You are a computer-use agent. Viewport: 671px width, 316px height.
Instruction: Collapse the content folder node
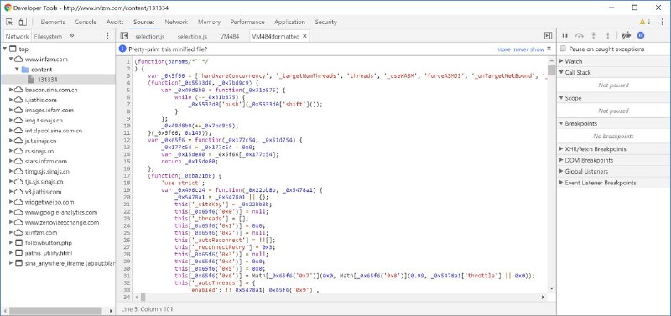pyautogui.click(x=18, y=70)
